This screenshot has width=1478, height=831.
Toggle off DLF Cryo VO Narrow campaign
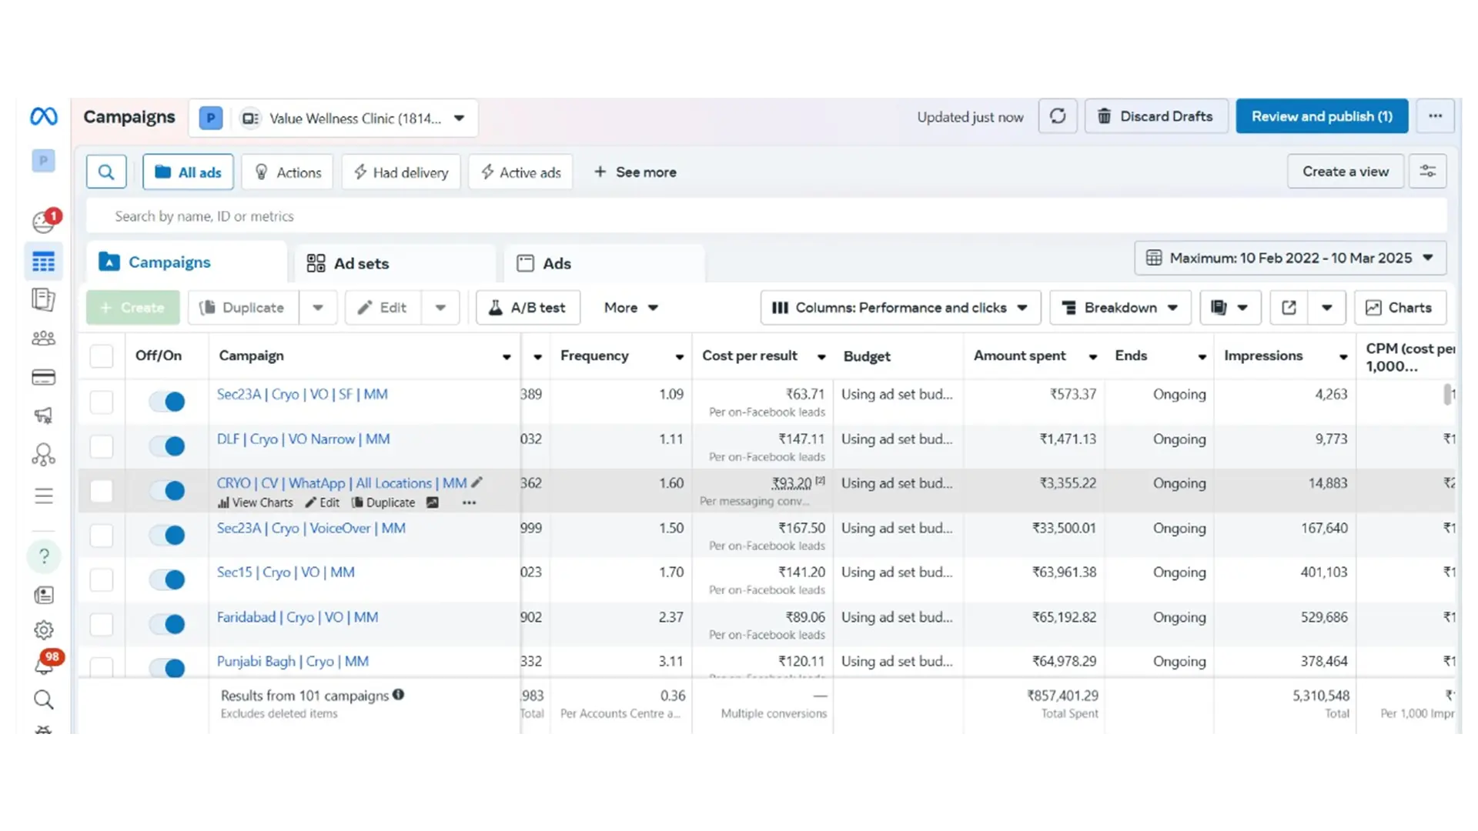(x=167, y=446)
